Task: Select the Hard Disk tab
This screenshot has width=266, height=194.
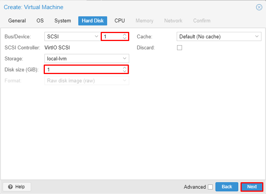Action: 93,21
